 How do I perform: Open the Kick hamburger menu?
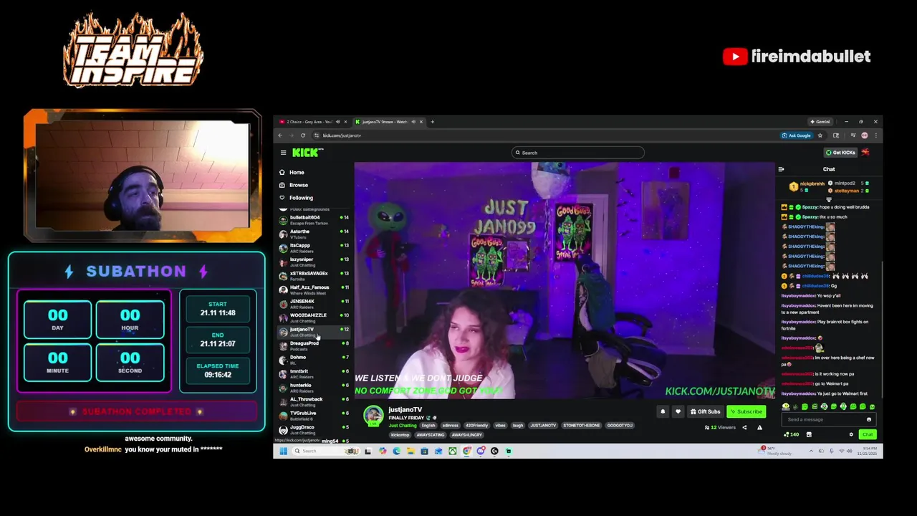click(283, 153)
